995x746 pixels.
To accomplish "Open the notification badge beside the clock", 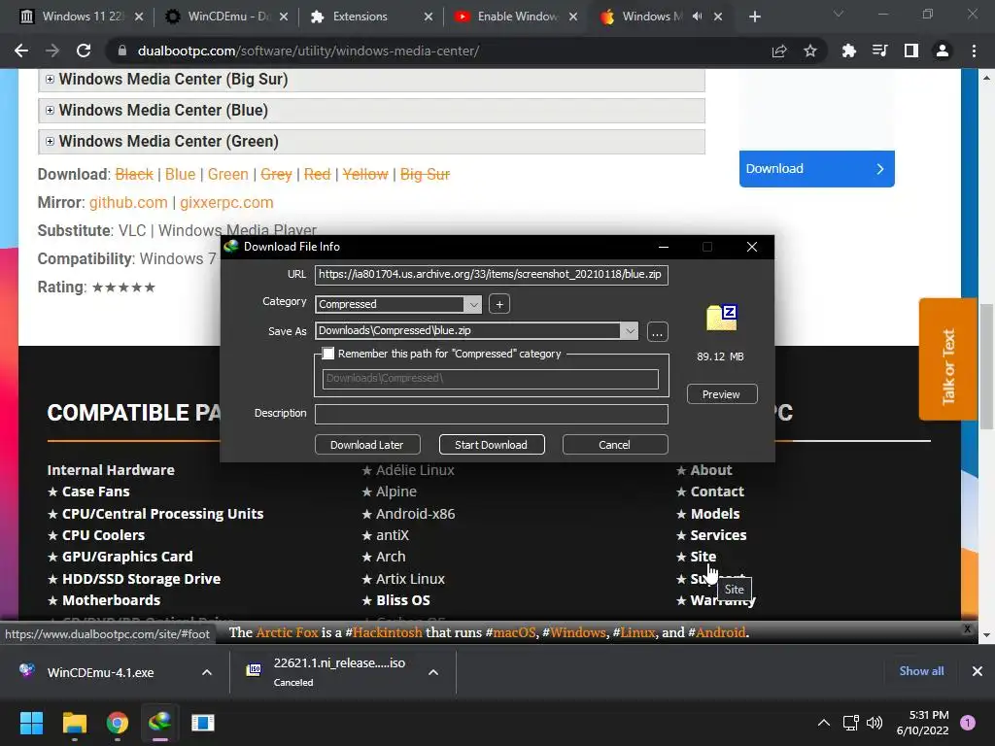I will tap(968, 723).
